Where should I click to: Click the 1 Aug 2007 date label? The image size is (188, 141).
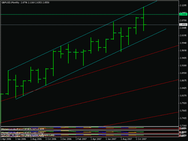tap(126, 139)
